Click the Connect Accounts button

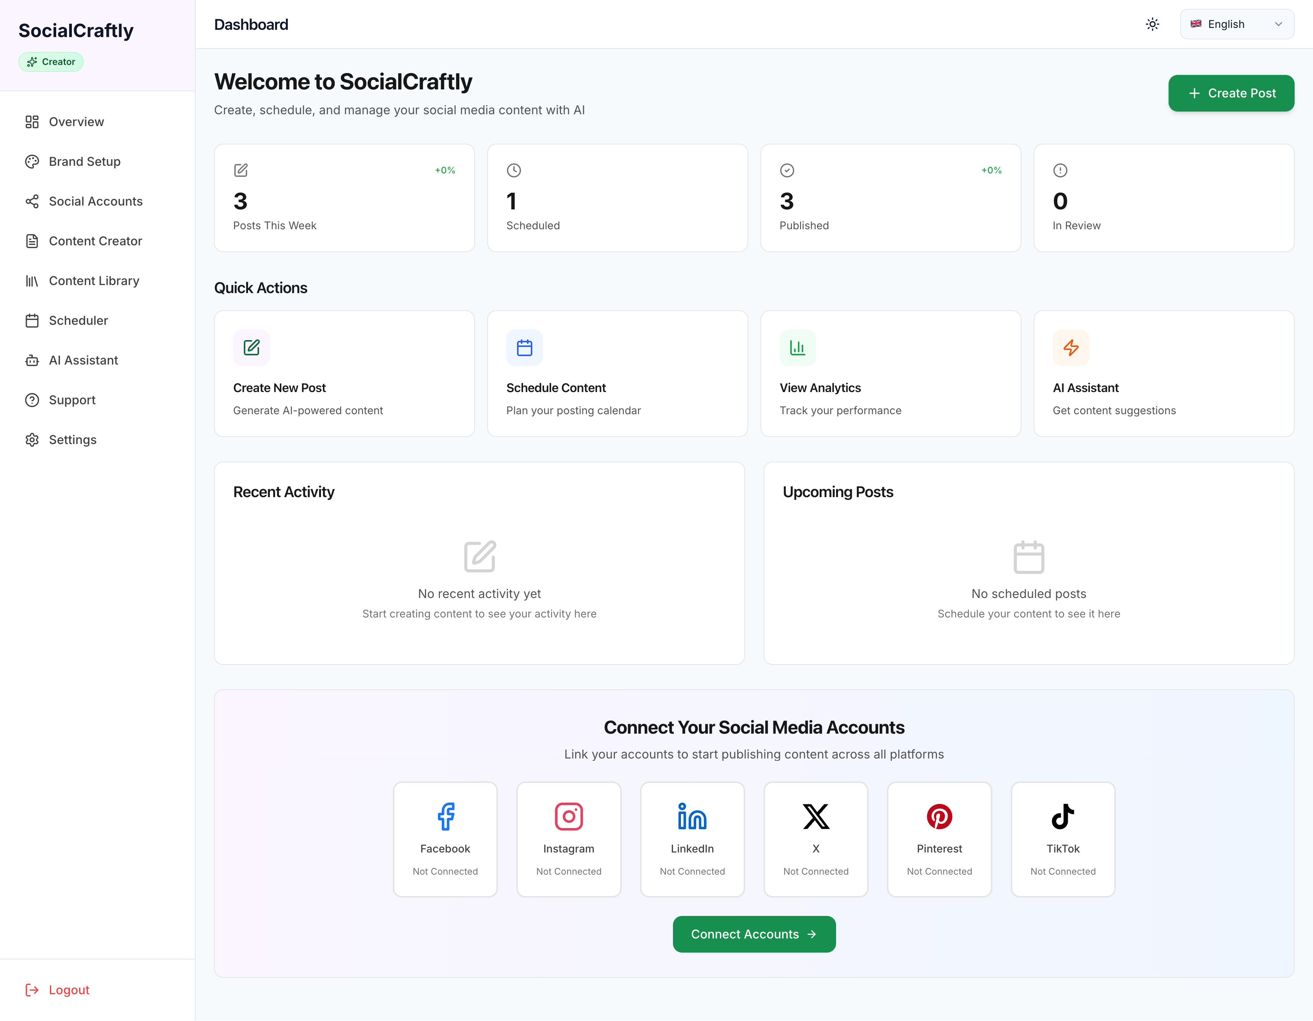tap(753, 934)
